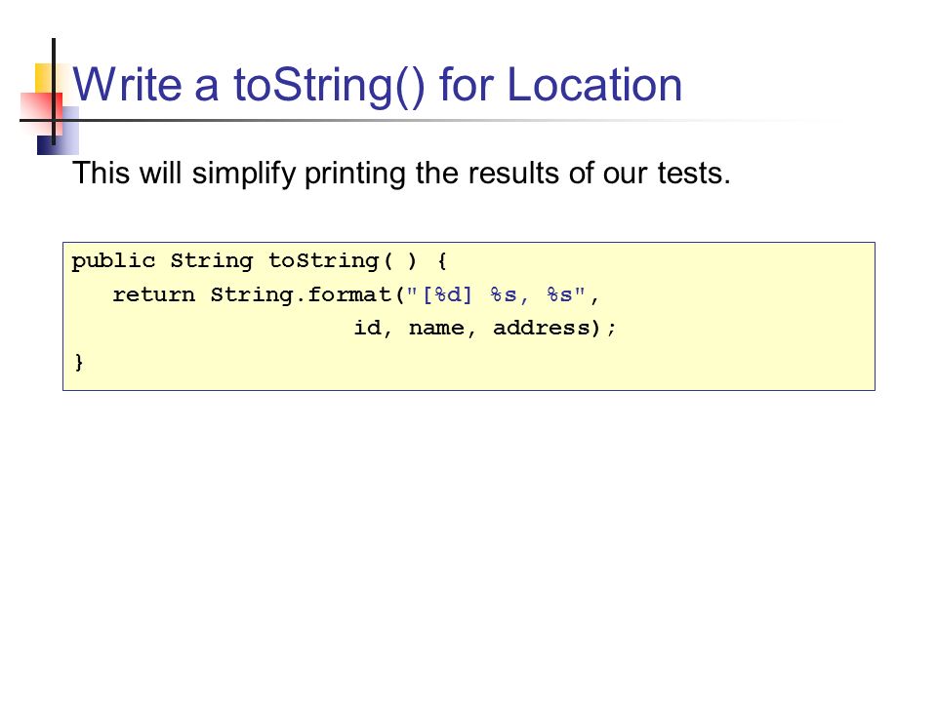Click the sentence 'This will simplify printing...'
This screenshot has height=702, width=937.
click(x=401, y=174)
